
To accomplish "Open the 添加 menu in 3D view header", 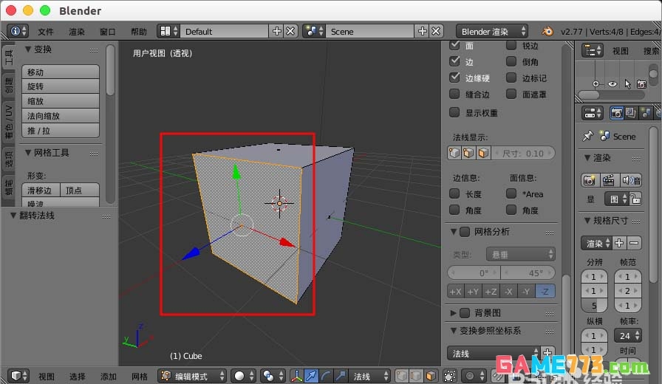I will click(x=109, y=376).
